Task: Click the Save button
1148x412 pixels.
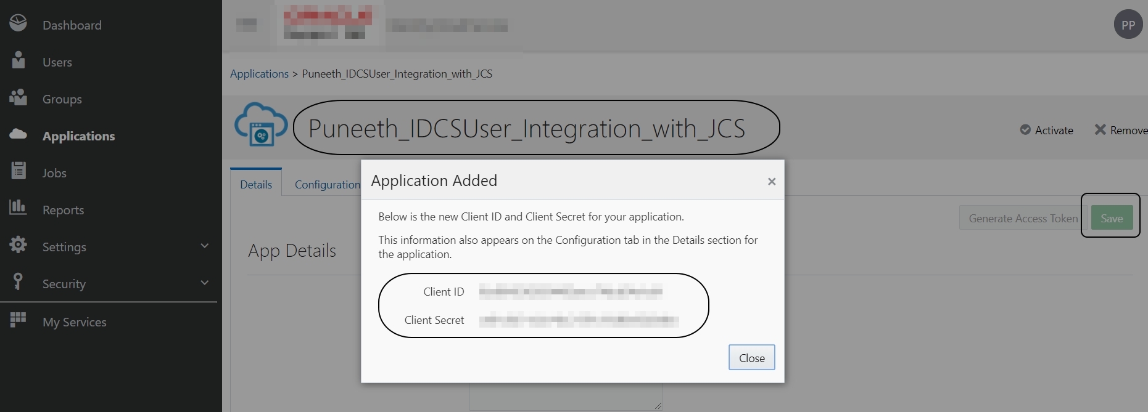Action: [x=1112, y=218]
